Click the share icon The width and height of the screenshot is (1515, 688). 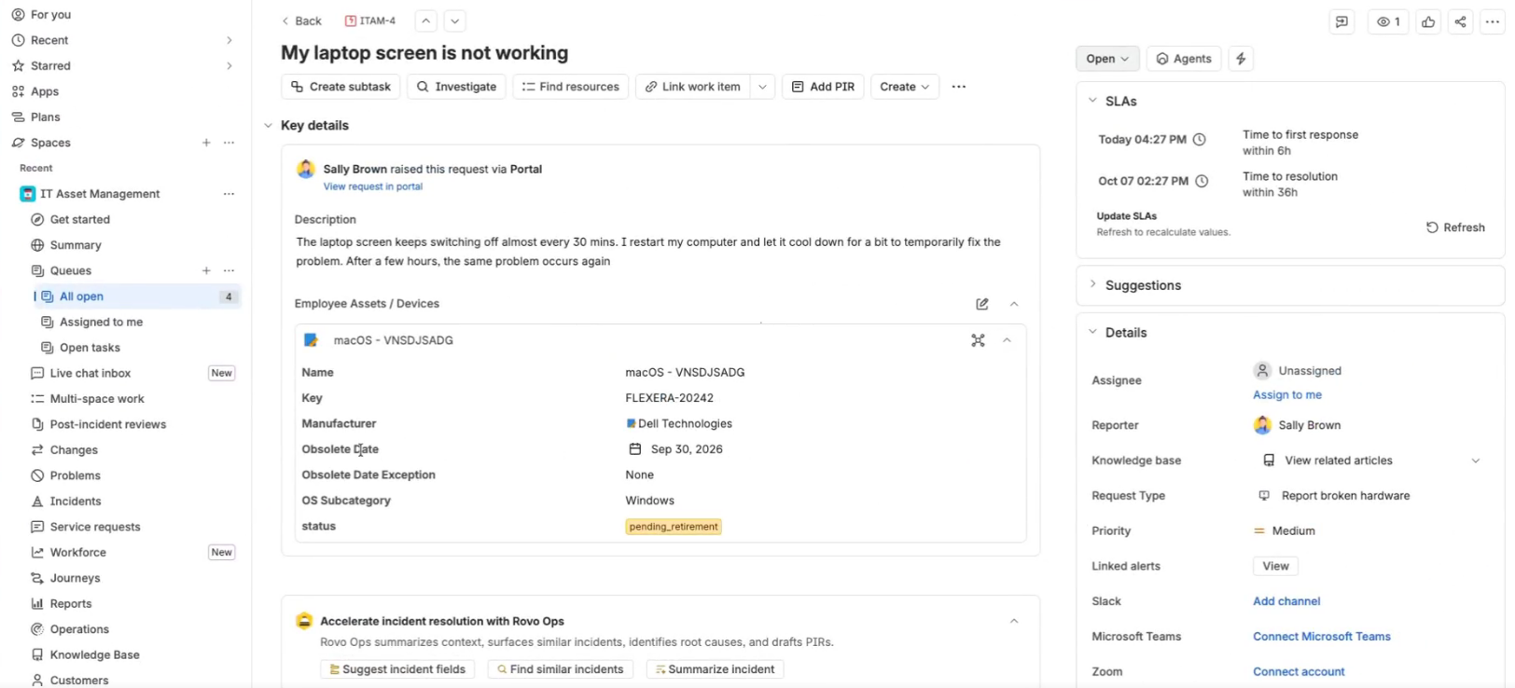[x=1460, y=21]
